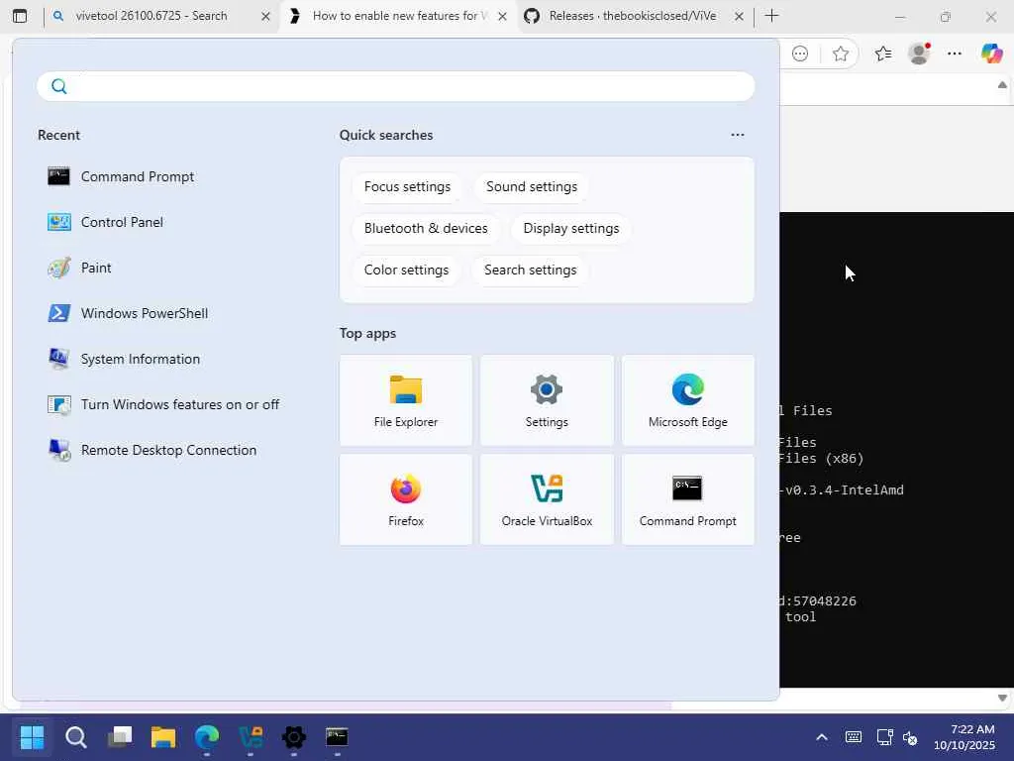Open File Explorer tile in Top apps

(x=405, y=400)
